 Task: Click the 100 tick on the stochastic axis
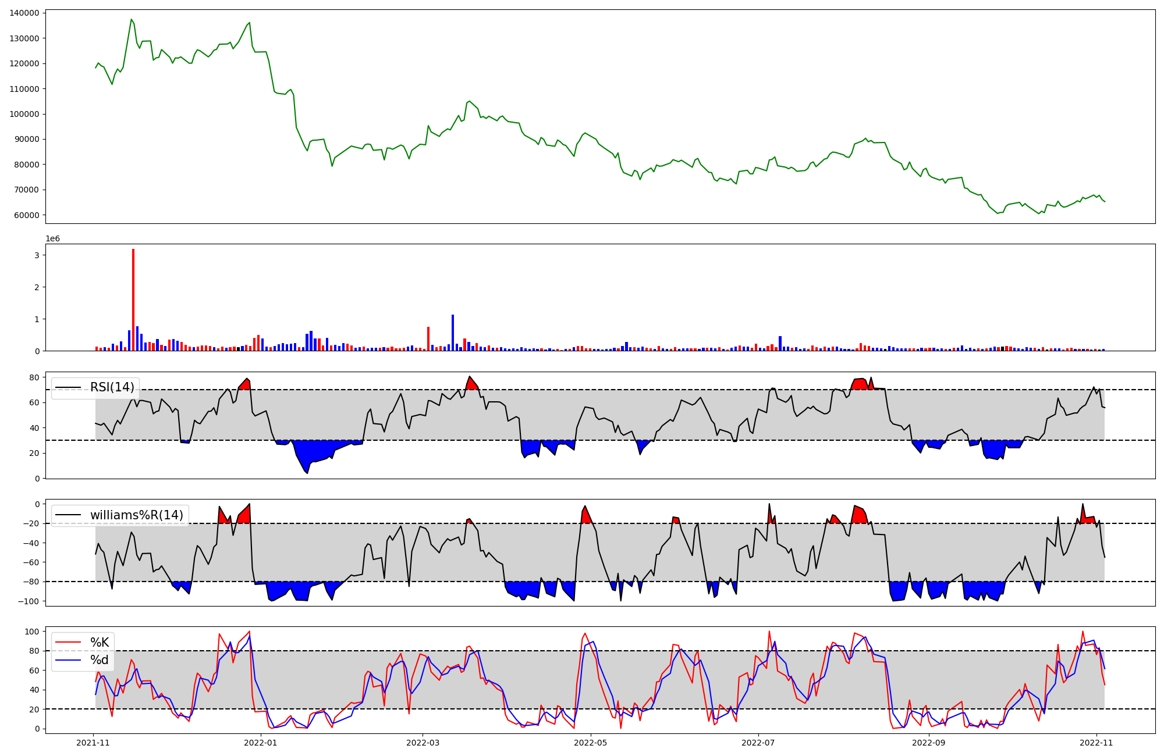33,632
